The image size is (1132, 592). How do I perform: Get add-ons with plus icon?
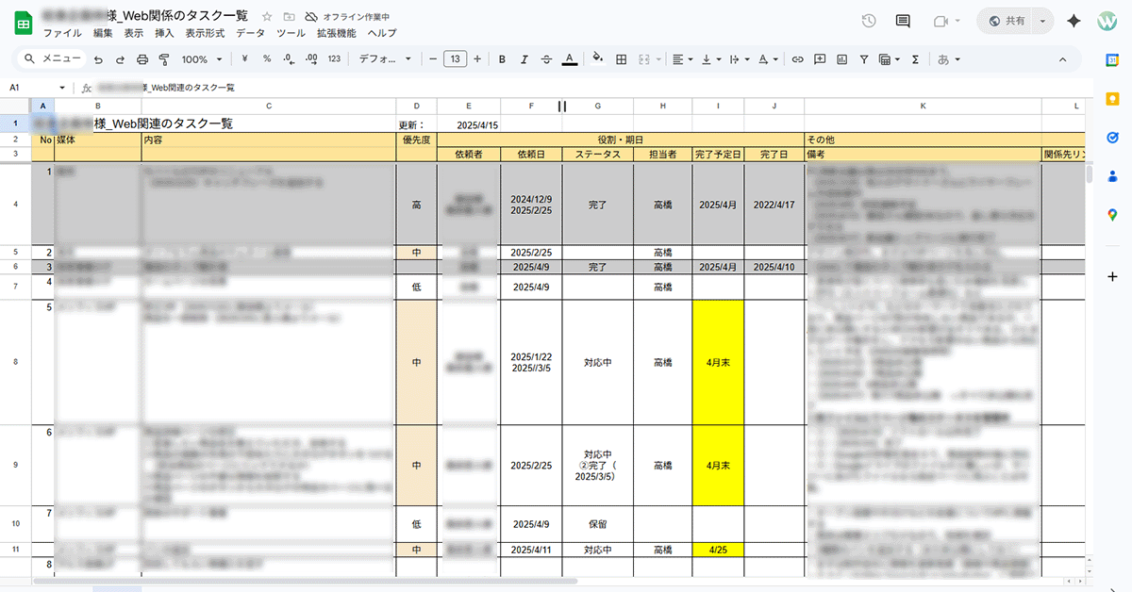click(x=1112, y=276)
